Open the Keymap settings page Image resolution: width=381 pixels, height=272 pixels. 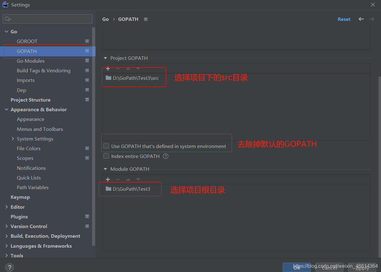20,197
